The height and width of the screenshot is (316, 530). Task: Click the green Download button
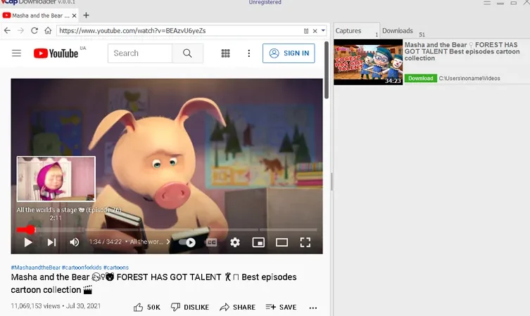click(x=420, y=78)
